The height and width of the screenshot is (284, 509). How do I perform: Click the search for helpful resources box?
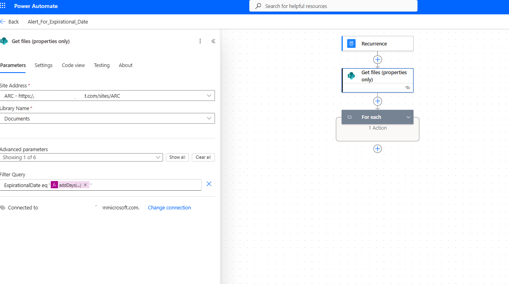pos(333,6)
